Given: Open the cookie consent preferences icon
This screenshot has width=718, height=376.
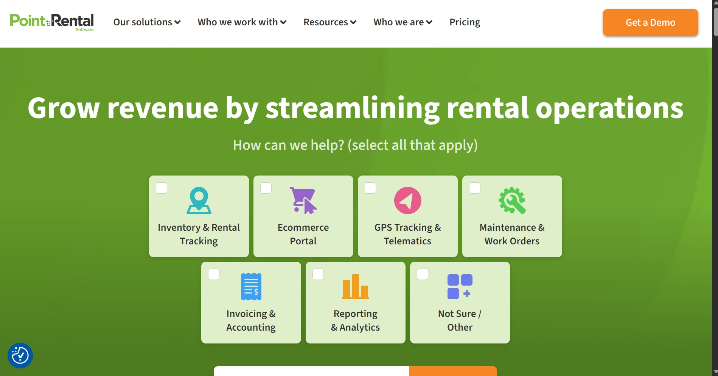Looking at the screenshot, I should pyautogui.click(x=20, y=356).
